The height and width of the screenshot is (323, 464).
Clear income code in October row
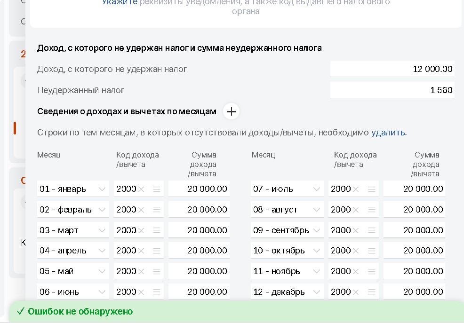pyautogui.click(x=356, y=251)
